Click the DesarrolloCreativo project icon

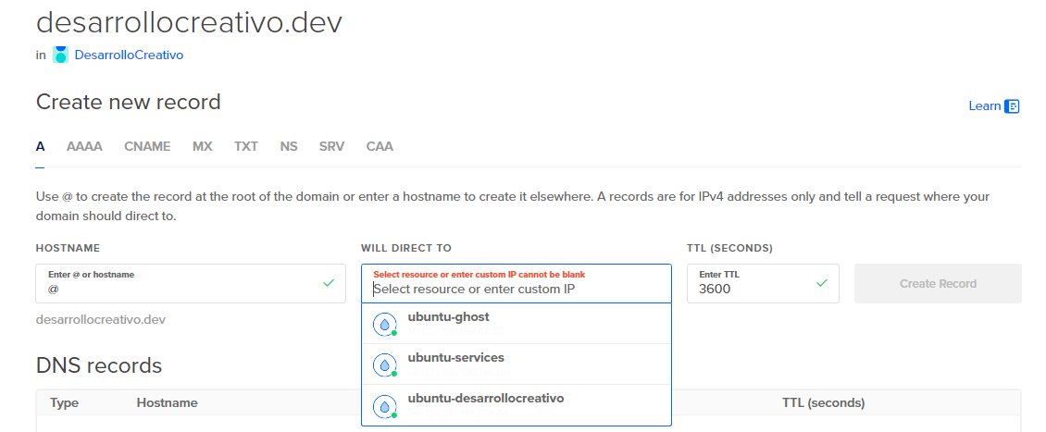coord(61,55)
